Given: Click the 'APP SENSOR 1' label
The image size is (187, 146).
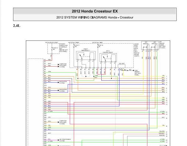Looking at the screenshot, I should pyautogui.click(x=146, y=43).
